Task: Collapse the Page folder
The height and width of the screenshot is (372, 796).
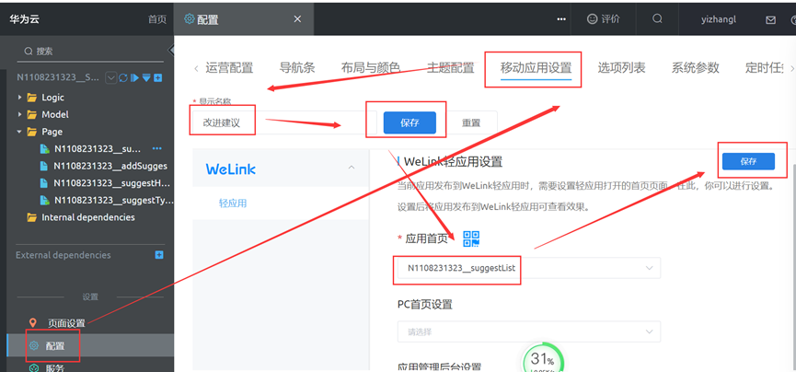Action: (x=20, y=132)
